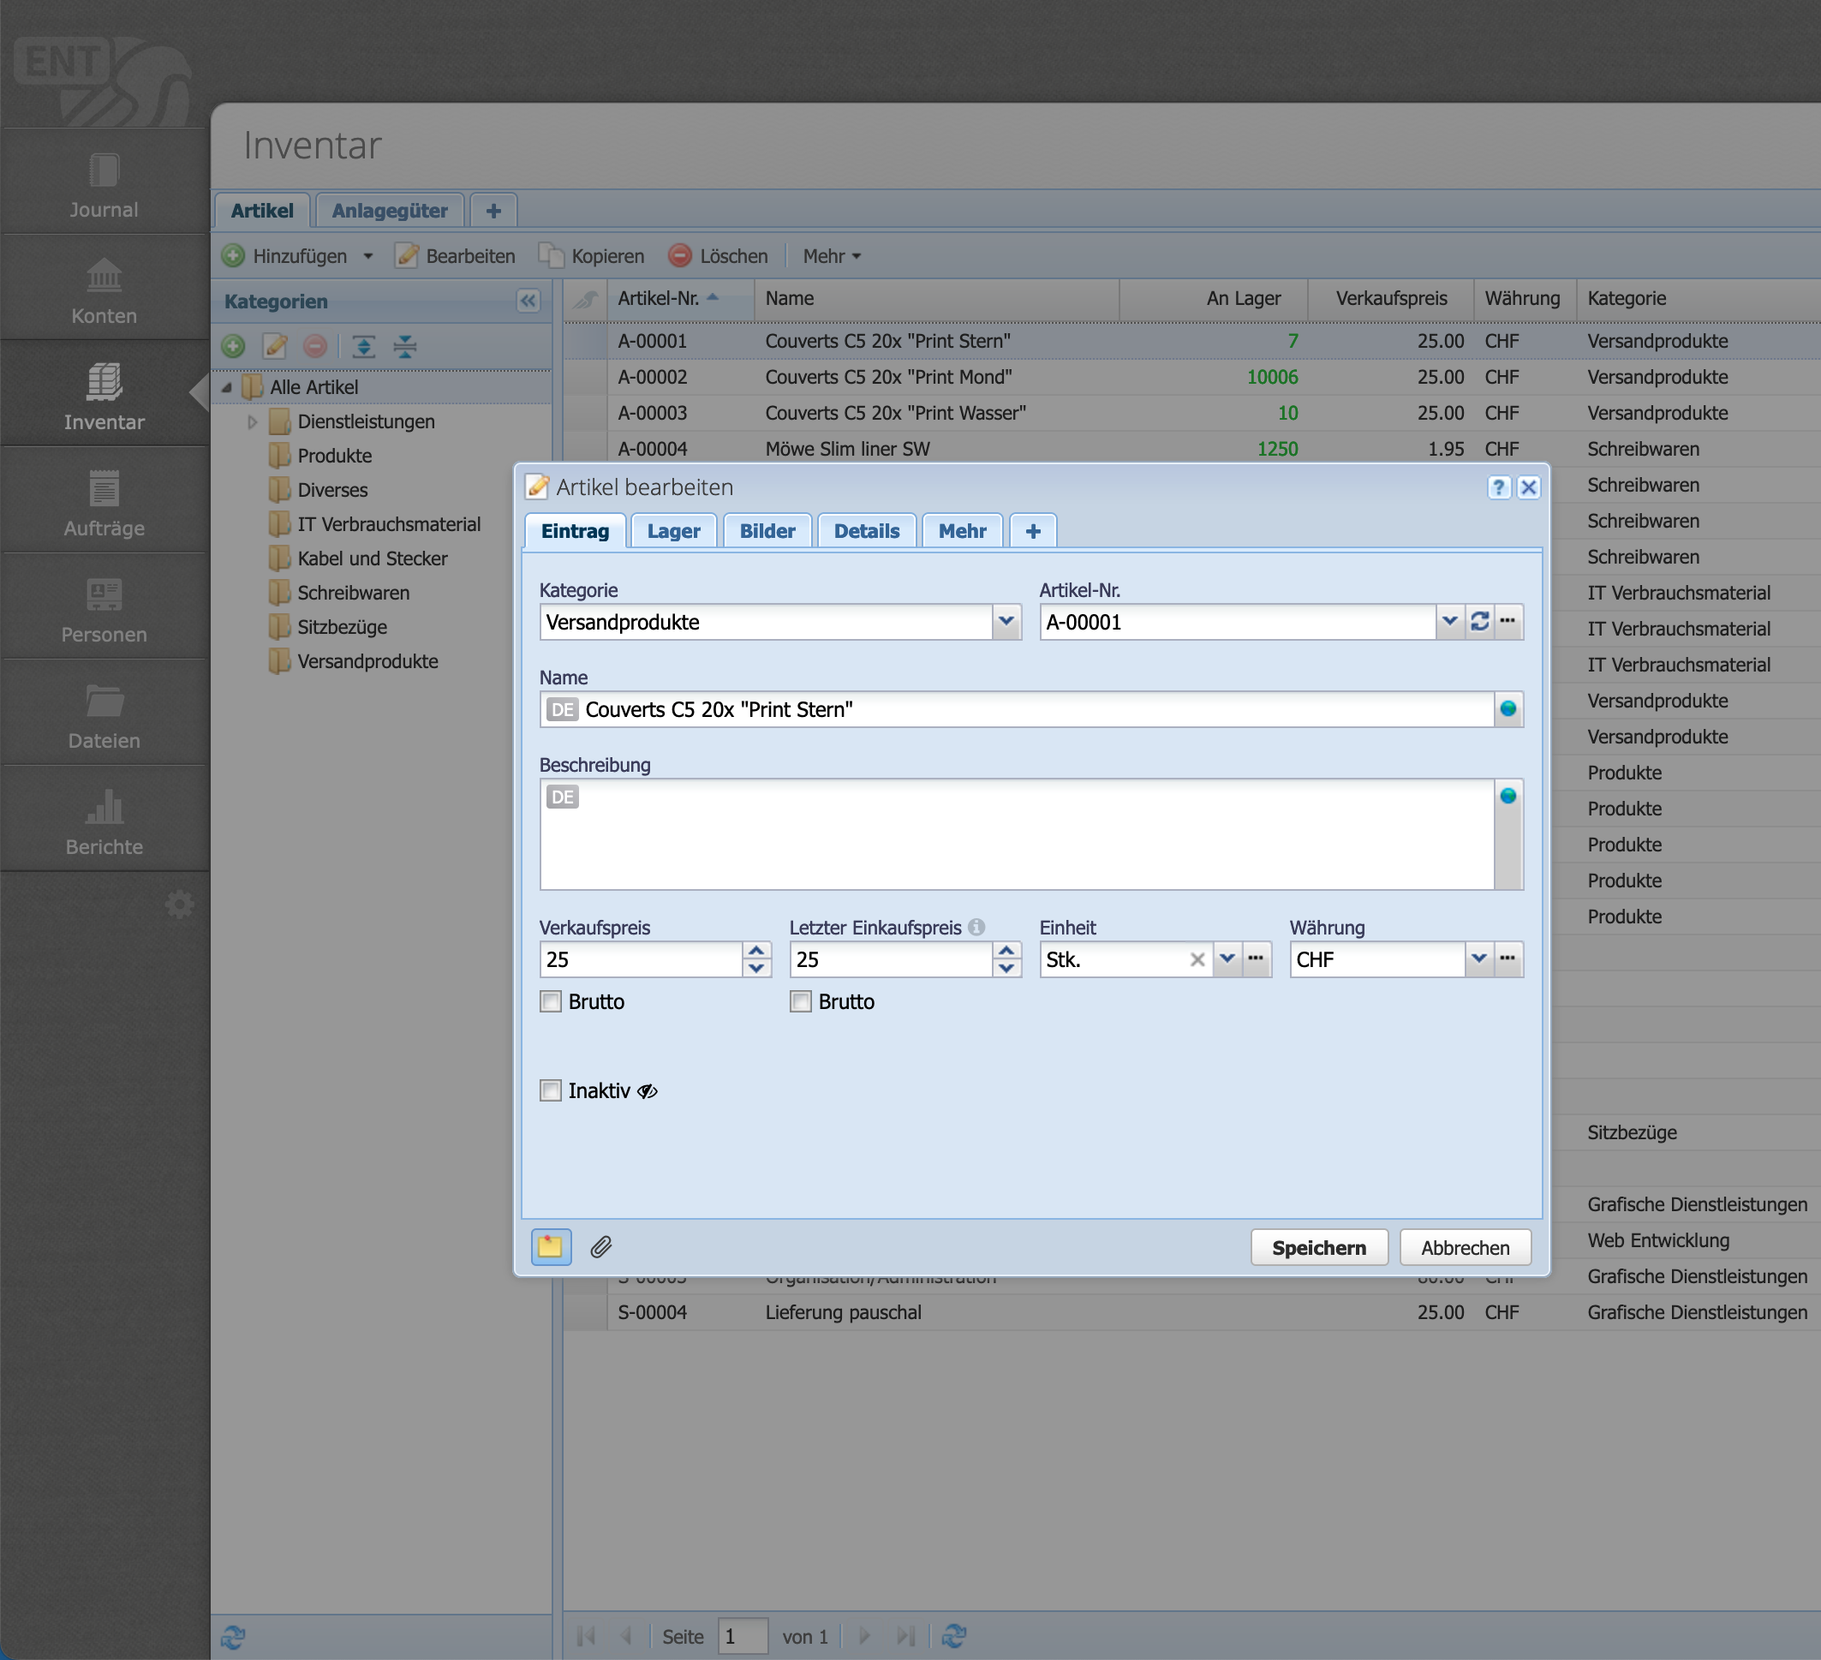
Task: Open the Kategorie dropdown
Action: click(1006, 621)
